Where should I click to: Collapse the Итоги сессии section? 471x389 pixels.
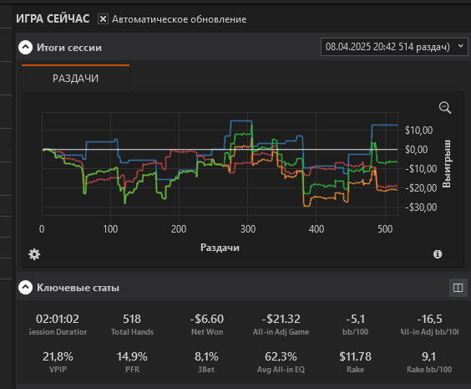(26, 47)
